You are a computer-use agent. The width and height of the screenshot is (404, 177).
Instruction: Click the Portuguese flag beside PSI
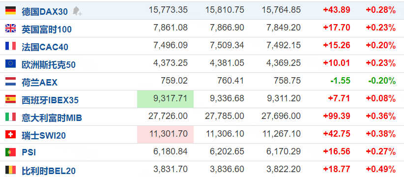coord(10,152)
